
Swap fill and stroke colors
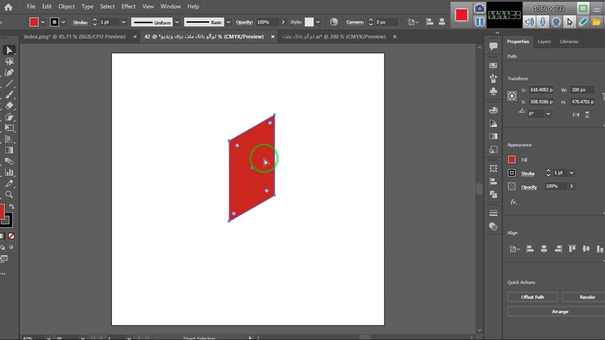(x=12, y=207)
